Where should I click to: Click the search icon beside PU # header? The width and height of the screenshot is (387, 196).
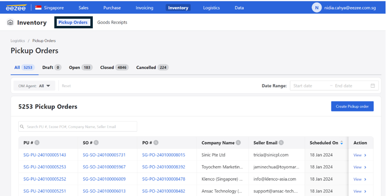(x=37, y=143)
